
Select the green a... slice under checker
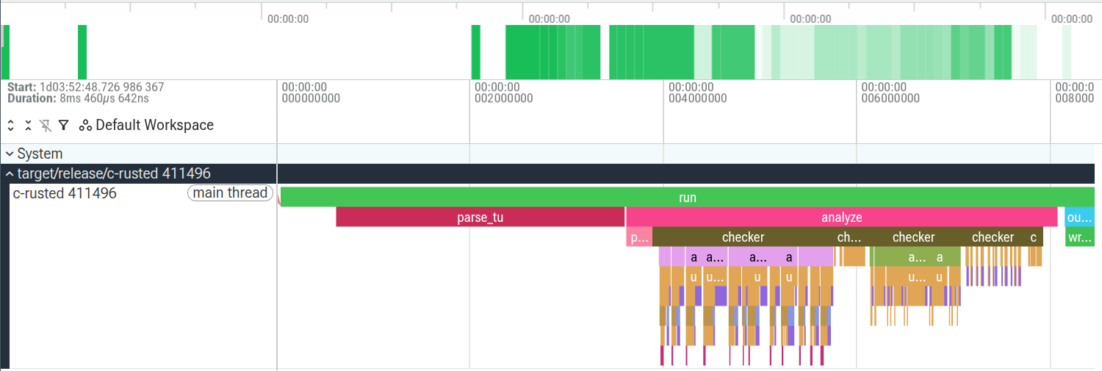click(916, 257)
